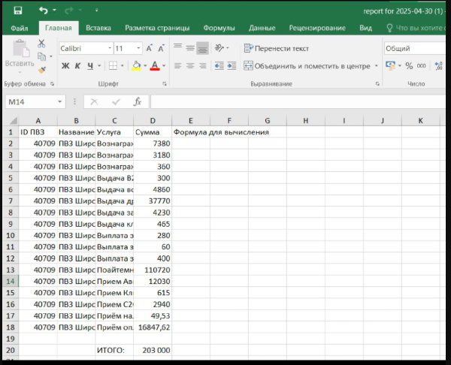
Task: Switch to the Вставка tab
Action: pyautogui.click(x=98, y=29)
